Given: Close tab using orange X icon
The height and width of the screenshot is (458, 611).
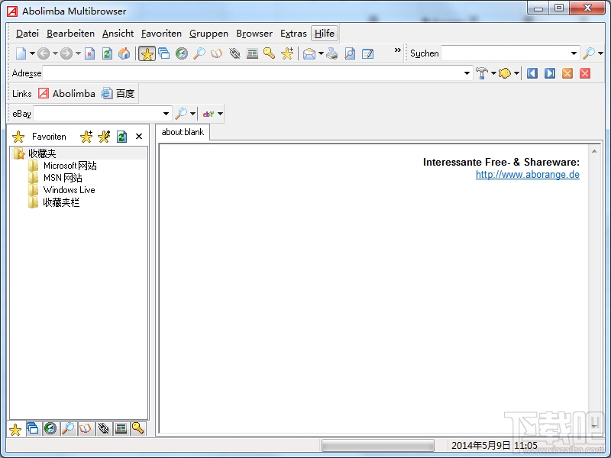Looking at the screenshot, I should click(567, 73).
